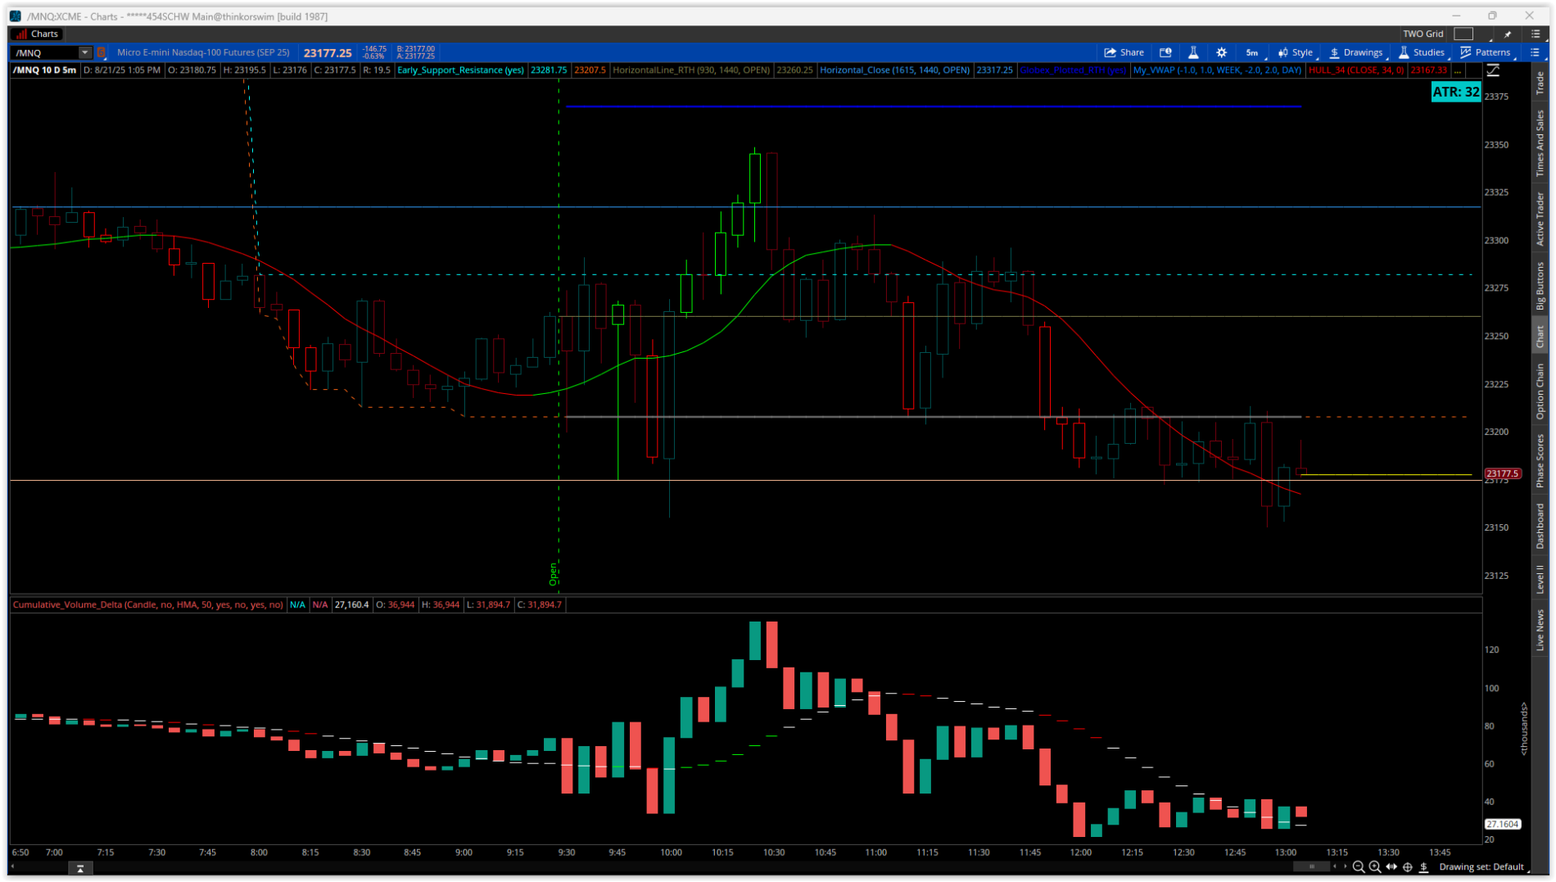Toggle the chart grid layout selector
Viewport: 1556px width, 882px height.
coord(1463,34)
